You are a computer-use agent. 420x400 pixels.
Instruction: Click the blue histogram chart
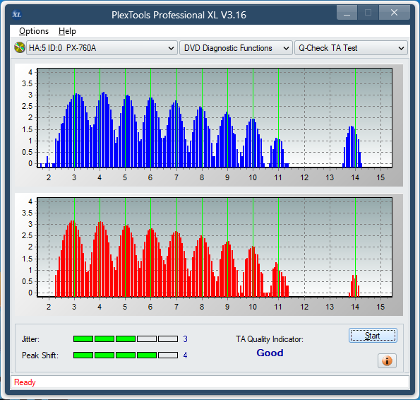click(x=215, y=118)
